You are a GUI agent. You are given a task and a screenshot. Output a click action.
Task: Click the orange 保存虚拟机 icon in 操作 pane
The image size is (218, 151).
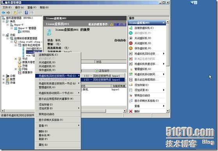click(x=131, y=48)
